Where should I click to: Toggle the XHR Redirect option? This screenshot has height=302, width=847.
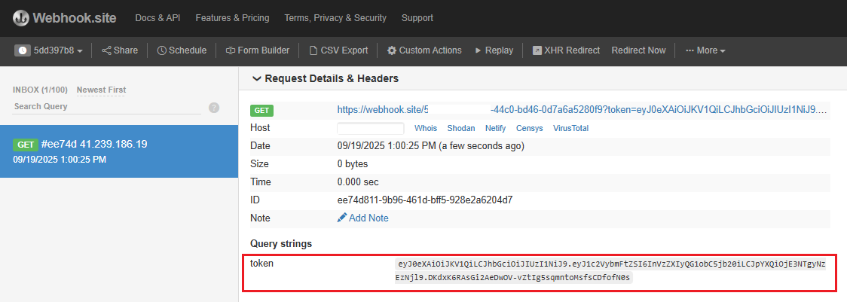tap(566, 50)
